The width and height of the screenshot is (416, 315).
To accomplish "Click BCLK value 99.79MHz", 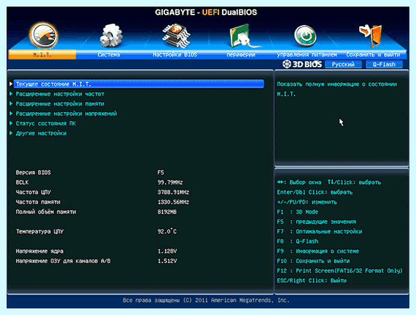I will pyautogui.click(x=170, y=182).
